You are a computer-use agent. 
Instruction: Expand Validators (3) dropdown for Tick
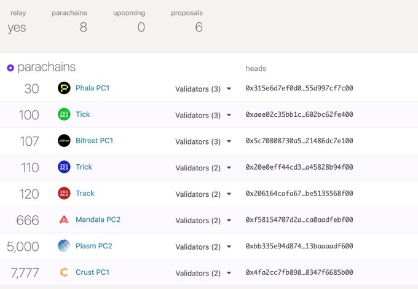pos(203,115)
